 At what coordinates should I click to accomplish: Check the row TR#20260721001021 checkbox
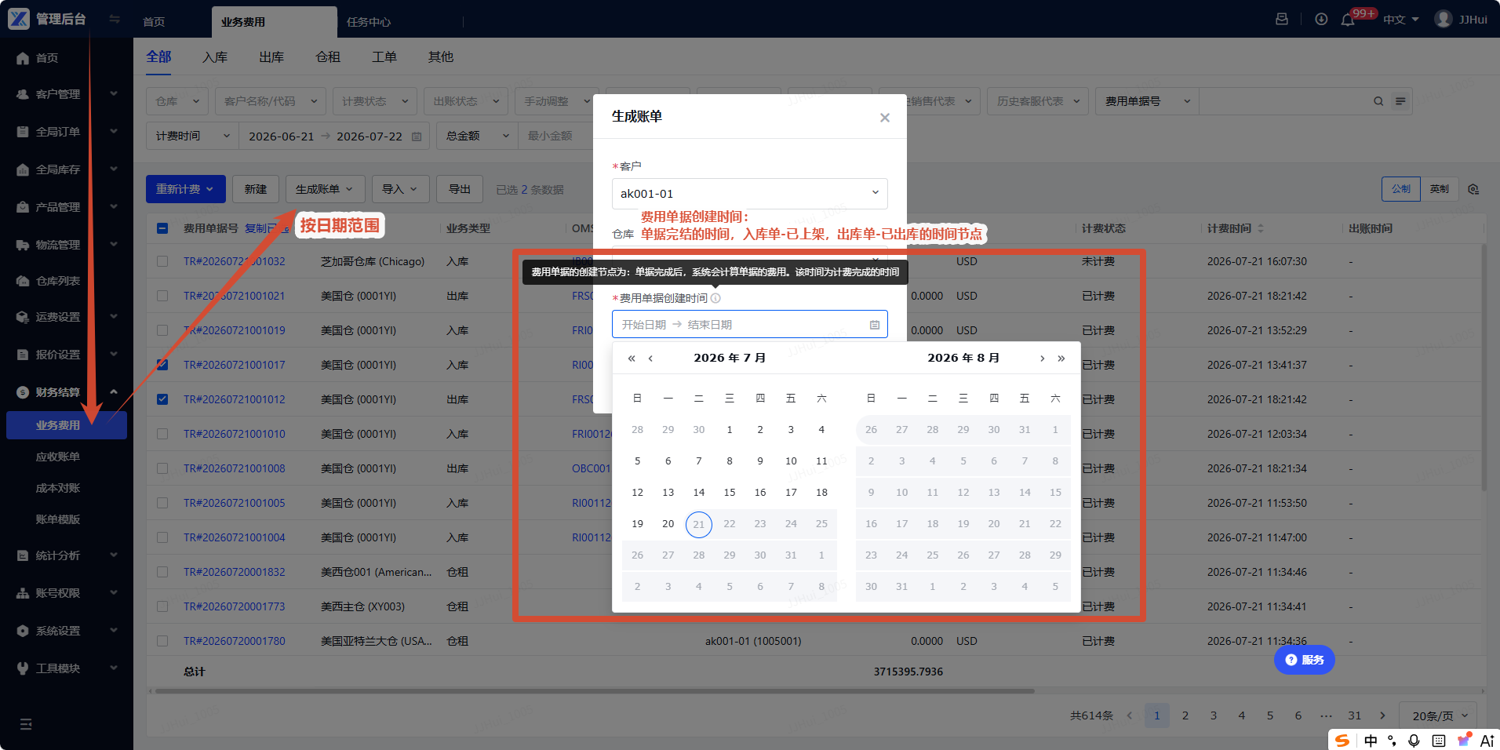(162, 296)
